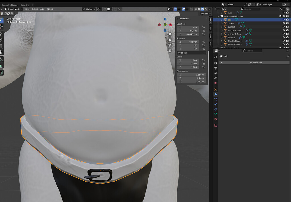Toggle camera view in the viewport
The width and height of the screenshot is (291, 202).
coord(170,45)
